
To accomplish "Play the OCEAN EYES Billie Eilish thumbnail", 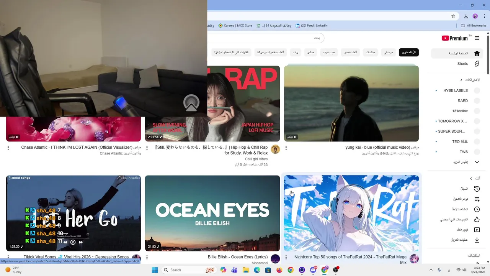I will (x=212, y=213).
